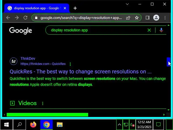Open the Videos section three-dot menu

(x=43, y=103)
